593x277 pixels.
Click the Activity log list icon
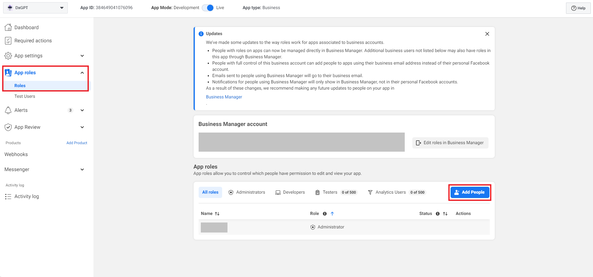point(8,196)
